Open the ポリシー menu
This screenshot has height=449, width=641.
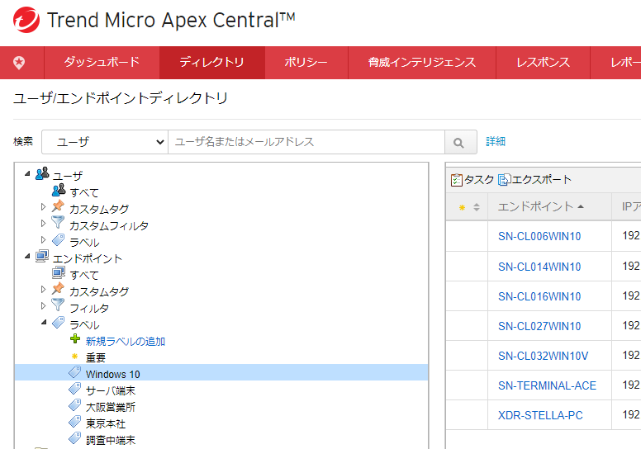coord(306,63)
